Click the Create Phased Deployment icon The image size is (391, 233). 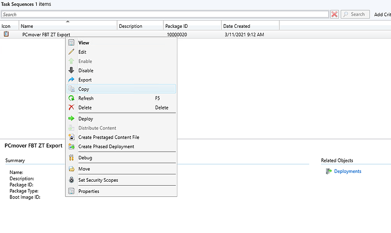[71, 147]
